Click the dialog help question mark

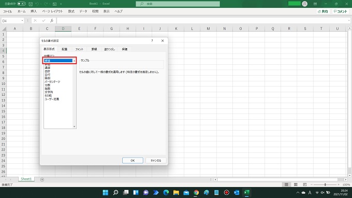pos(152,40)
